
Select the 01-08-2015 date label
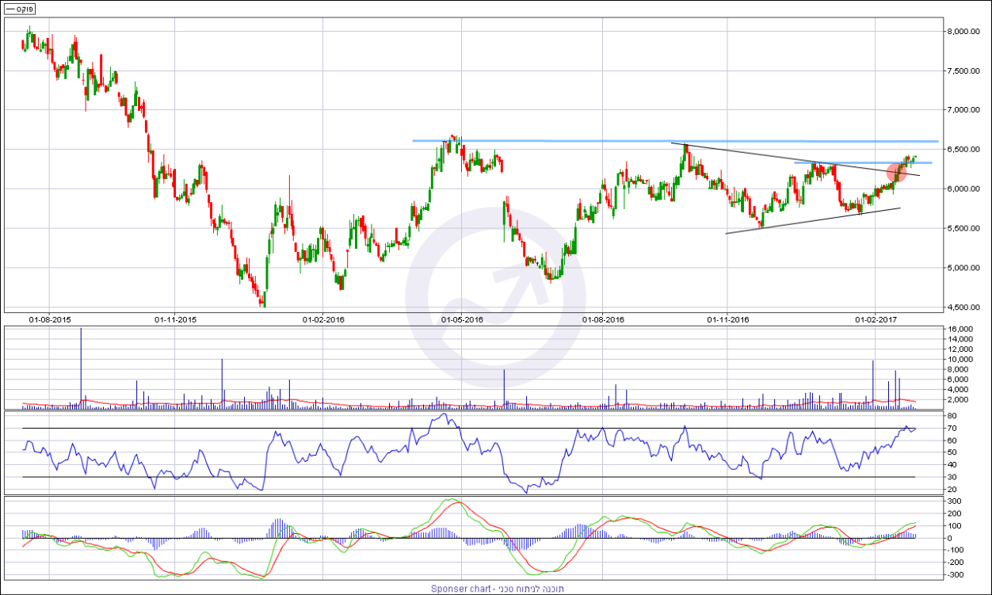pyautogui.click(x=49, y=319)
